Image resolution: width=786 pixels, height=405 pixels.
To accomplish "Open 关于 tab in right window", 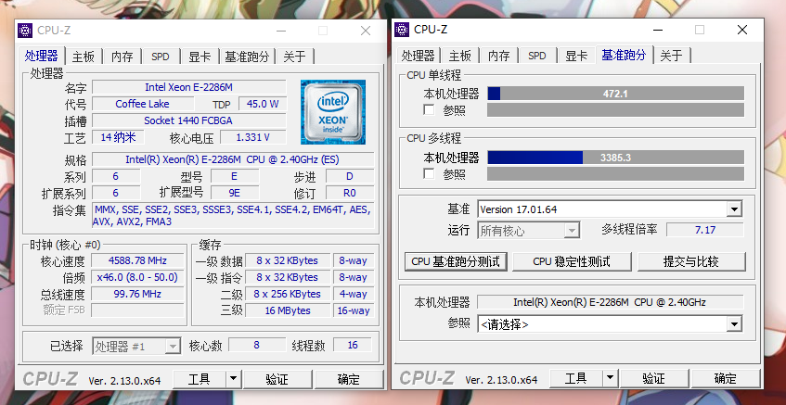I will (671, 56).
